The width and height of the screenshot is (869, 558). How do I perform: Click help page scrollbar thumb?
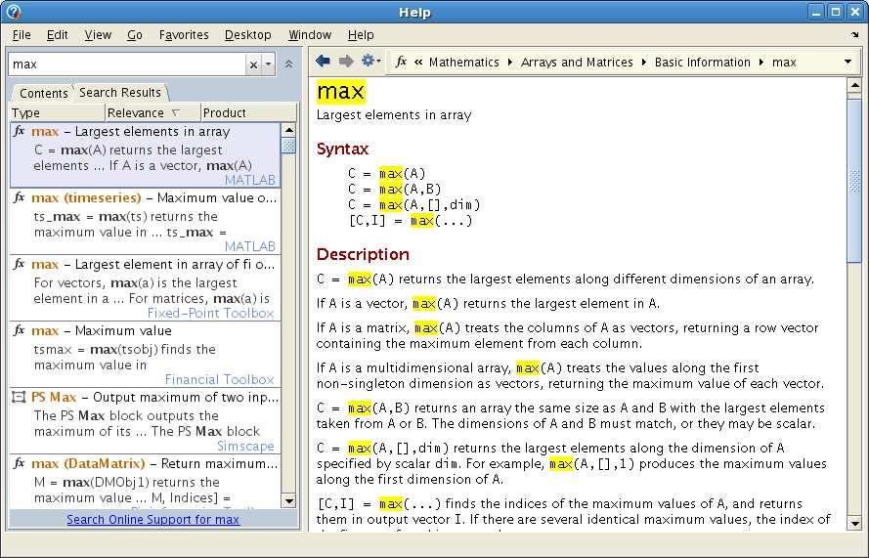click(x=854, y=179)
